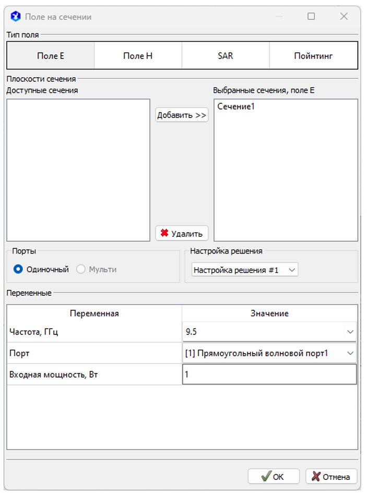Click the app icon in title bar
367x496 pixels.
tap(15, 16)
